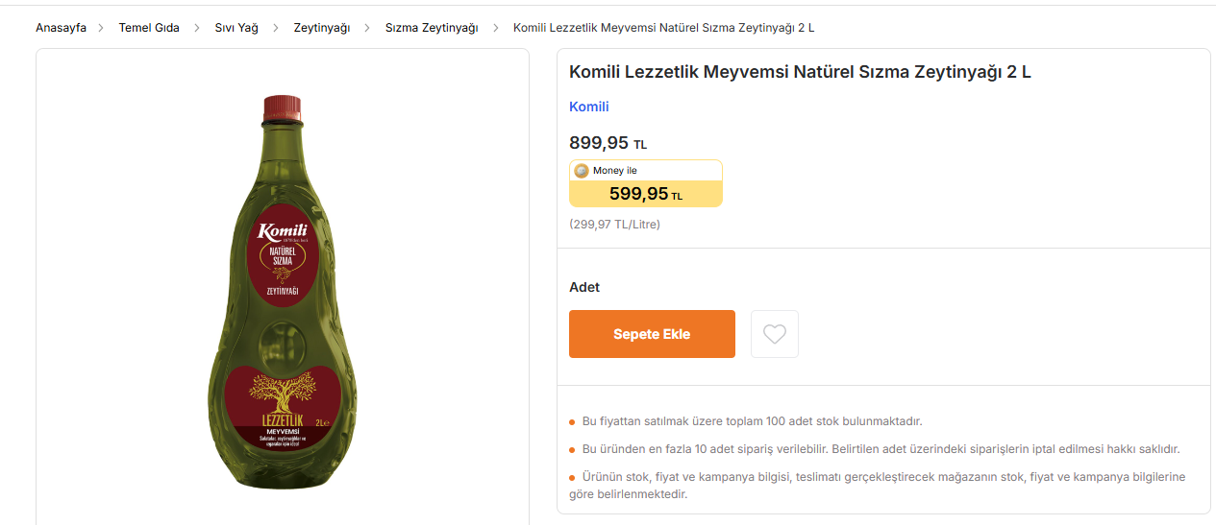Viewport: 1216px width, 525px height.
Task: Go to Anasayfa breadcrumb
Action: (61, 28)
